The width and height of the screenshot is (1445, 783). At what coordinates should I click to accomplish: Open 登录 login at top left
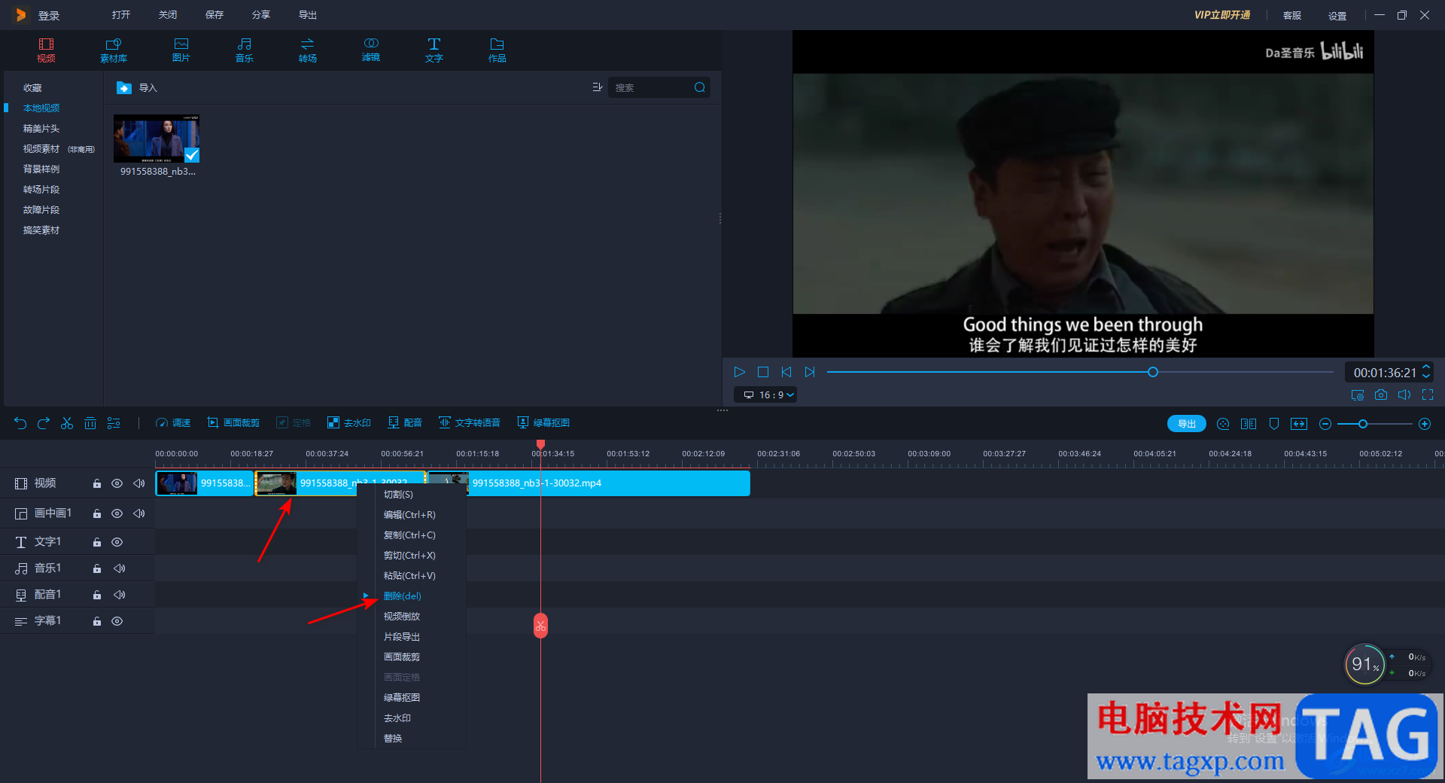[x=49, y=15]
